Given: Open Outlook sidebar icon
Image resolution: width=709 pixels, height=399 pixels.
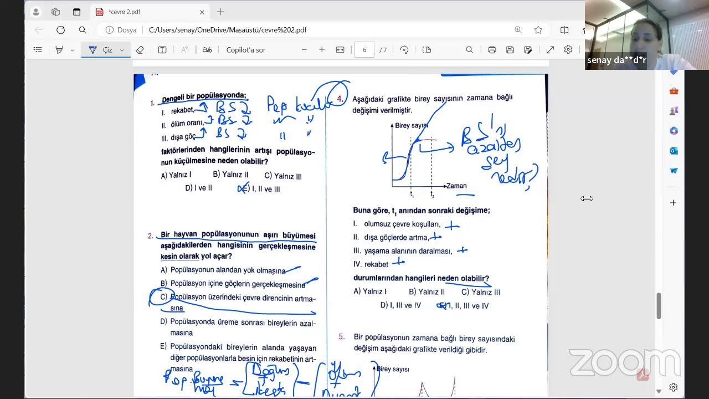Looking at the screenshot, I should coord(674,151).
